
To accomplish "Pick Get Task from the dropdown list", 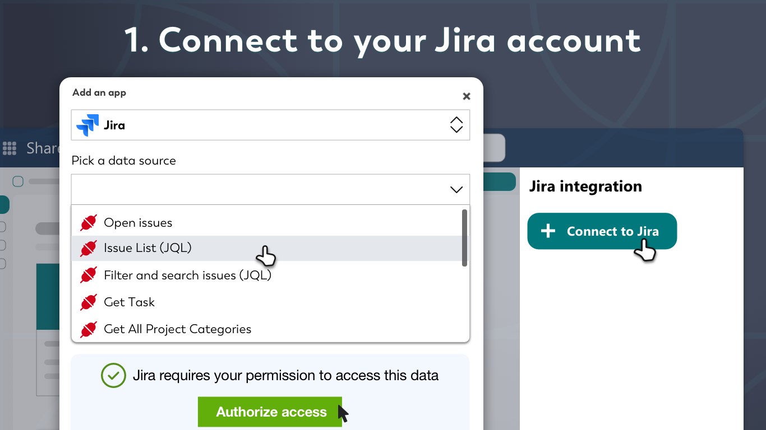I will [129, 302].
